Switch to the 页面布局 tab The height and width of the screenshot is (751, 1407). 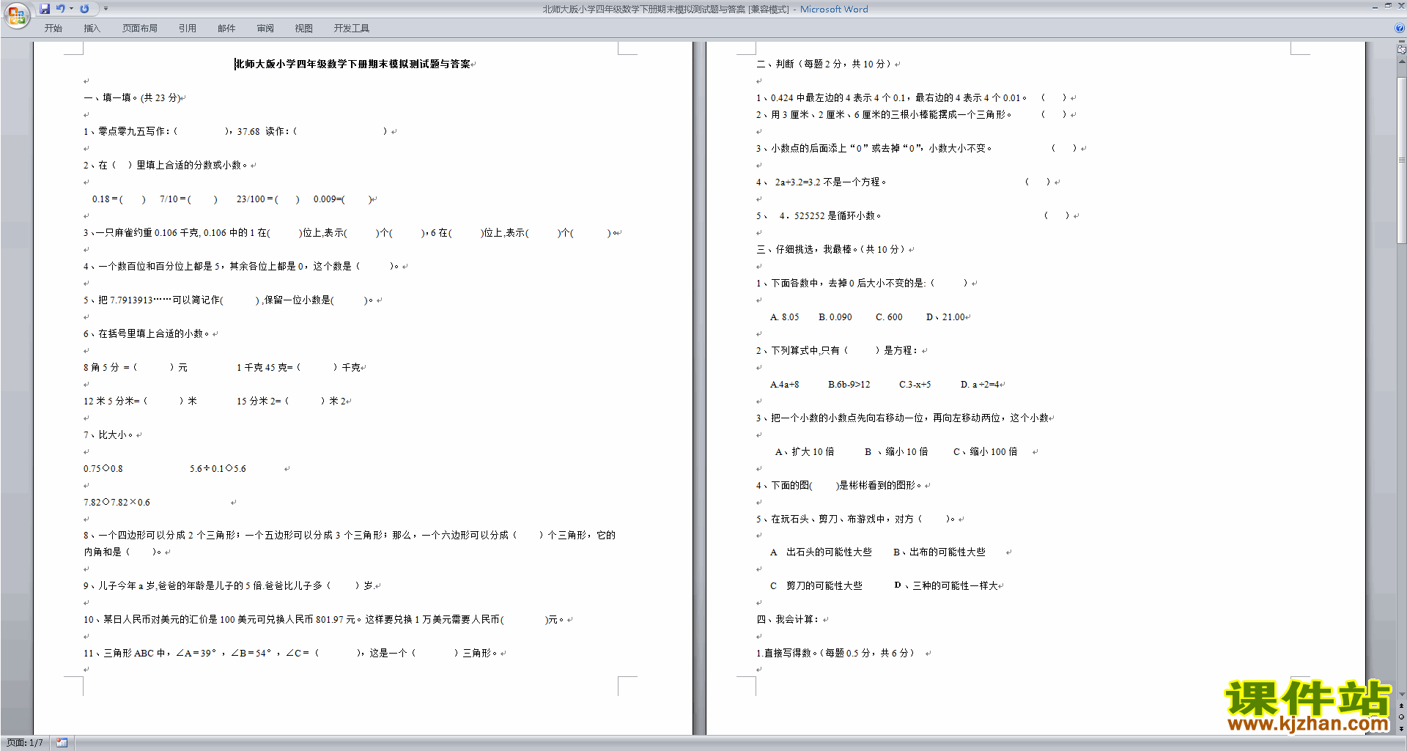point(140,29)
